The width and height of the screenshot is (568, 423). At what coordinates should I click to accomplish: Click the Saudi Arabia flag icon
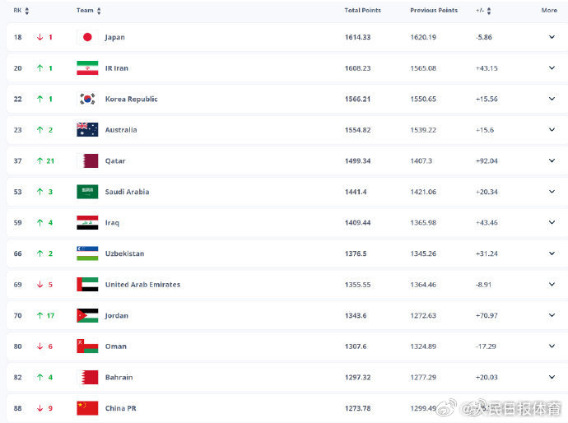pos(87,192)
